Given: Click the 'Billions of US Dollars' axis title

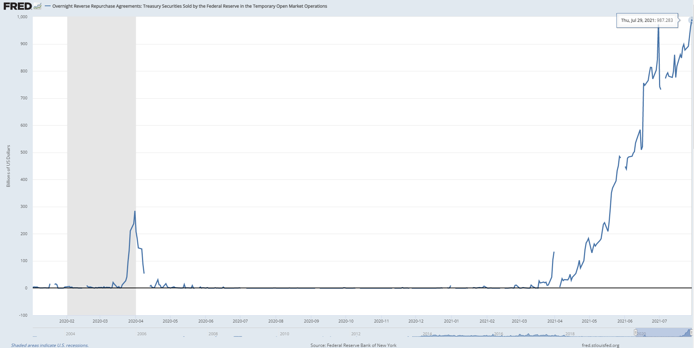Looking at the screenshot, I should 8,166.
